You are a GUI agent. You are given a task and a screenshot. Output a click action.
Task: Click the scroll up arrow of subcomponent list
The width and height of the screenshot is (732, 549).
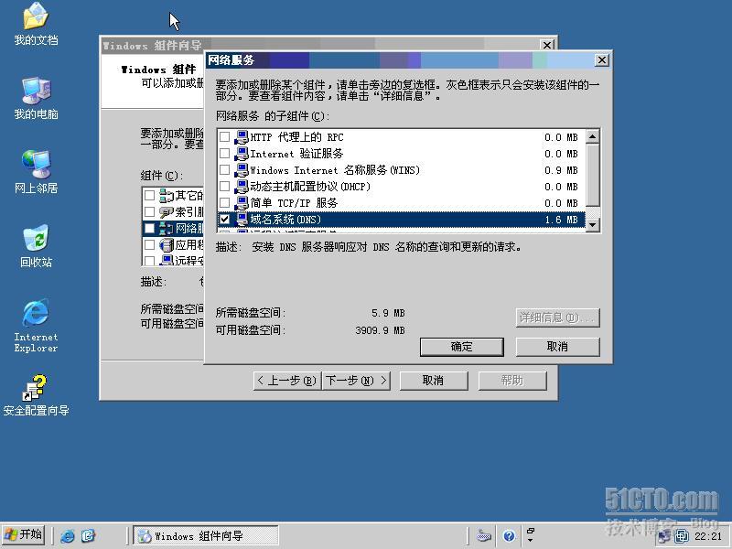(x=592, y=136)
